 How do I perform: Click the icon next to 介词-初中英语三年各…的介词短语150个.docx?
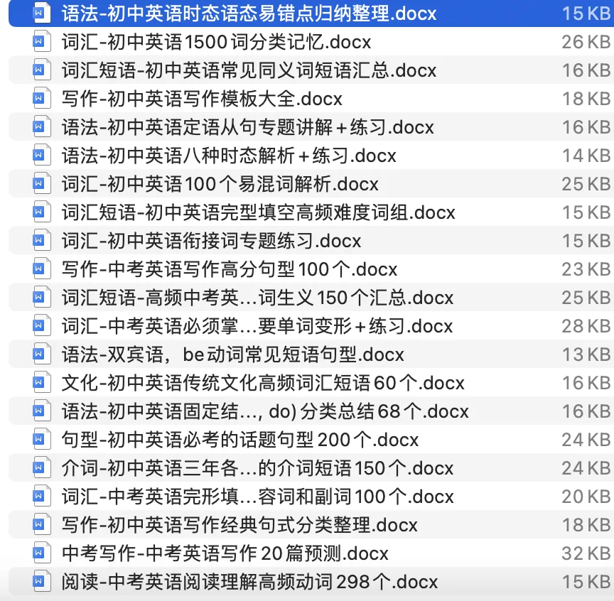point(41,467)
